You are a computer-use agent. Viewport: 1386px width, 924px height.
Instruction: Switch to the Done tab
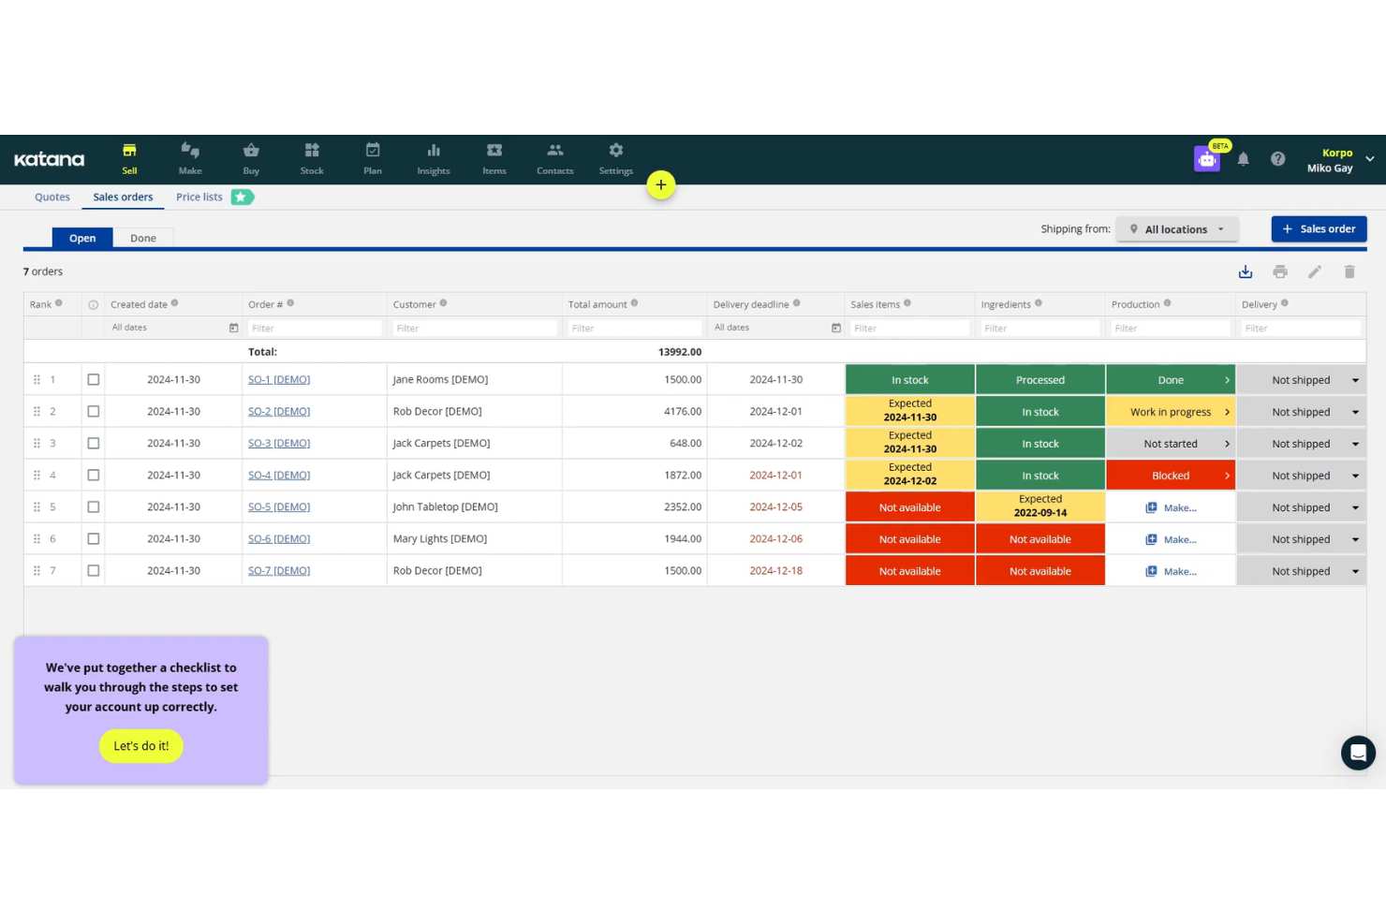142,238
